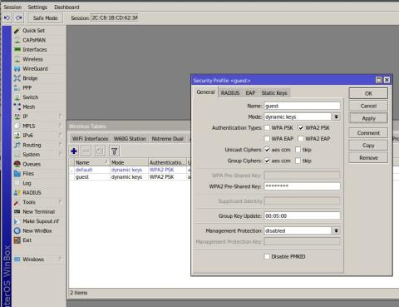Open Management Protection dropdown arrow
Image resolution: width=399 pixels, height=307 pixels.
tap(336, 230)
